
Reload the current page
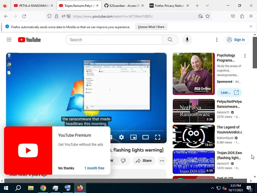(24, 16)
